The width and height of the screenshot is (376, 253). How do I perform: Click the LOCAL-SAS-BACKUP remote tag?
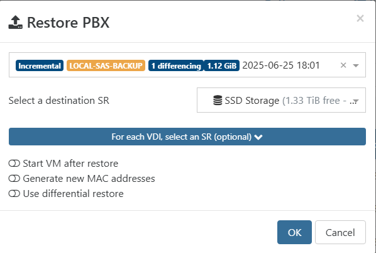(x=106, y=65)
